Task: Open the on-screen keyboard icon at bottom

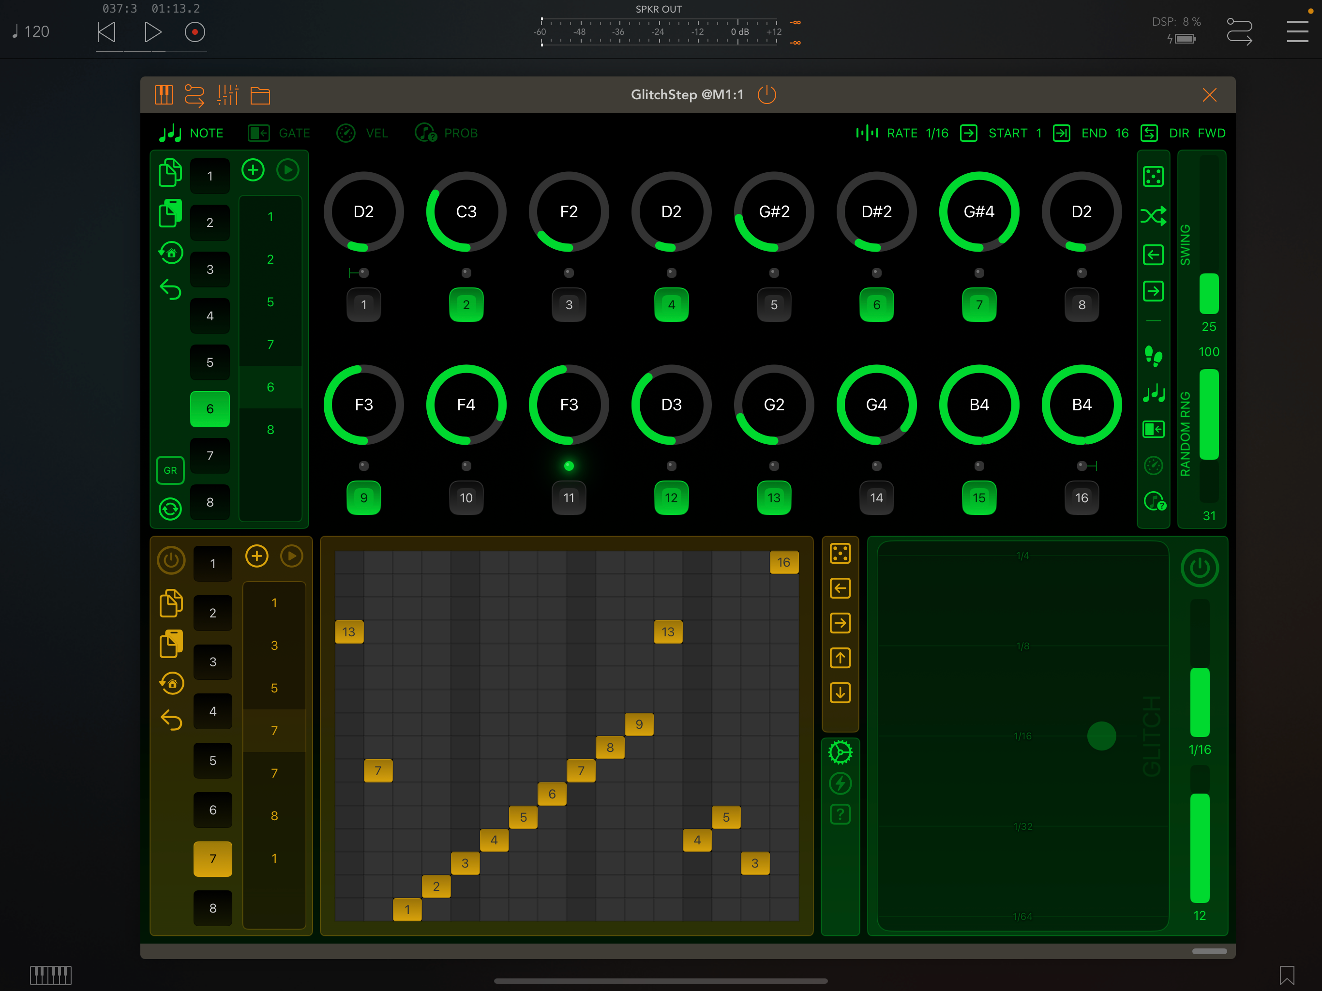Action: [51, 976]
